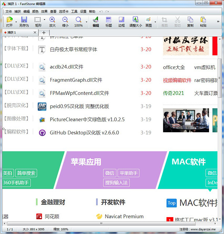Screen dimensions: 224x234
Task: Zoom out with the 缩小 icon
Action: (65, 22)
